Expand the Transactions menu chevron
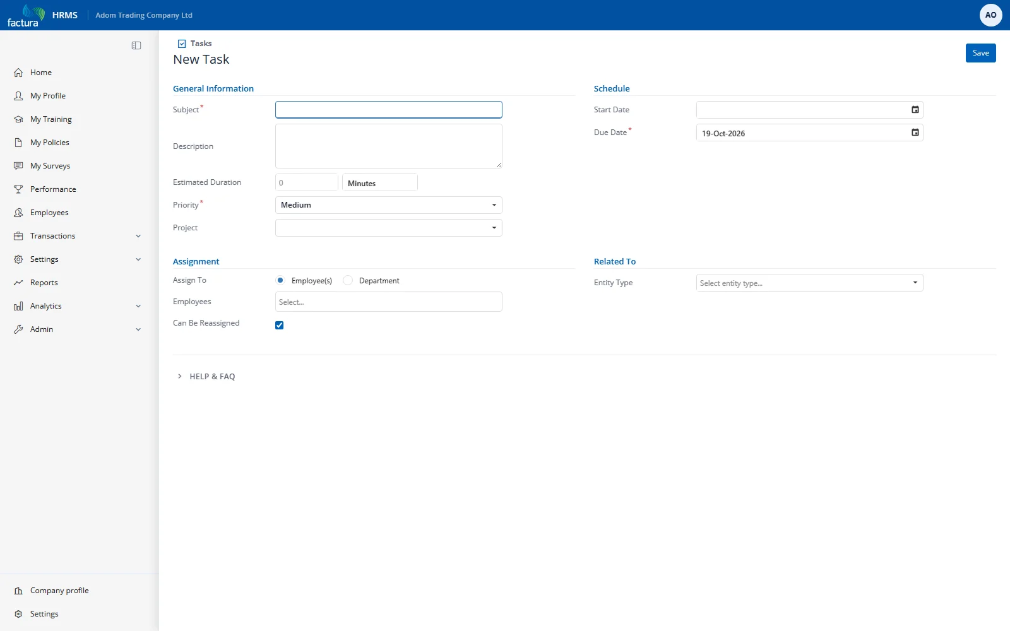Viewport: 1010px width, 631px height. (138, 236)
